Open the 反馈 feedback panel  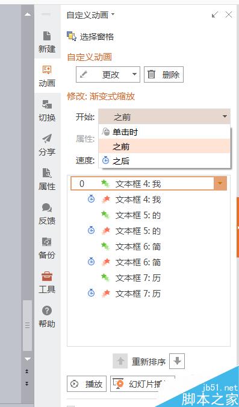click(47, 213)
